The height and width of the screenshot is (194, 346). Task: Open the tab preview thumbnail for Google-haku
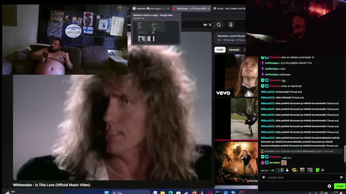click(156, 32)
